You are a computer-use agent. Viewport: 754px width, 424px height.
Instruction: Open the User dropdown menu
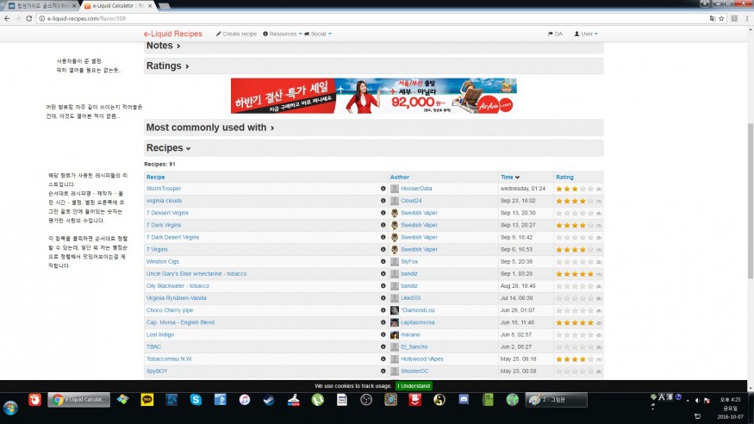(x=586, y=34)
